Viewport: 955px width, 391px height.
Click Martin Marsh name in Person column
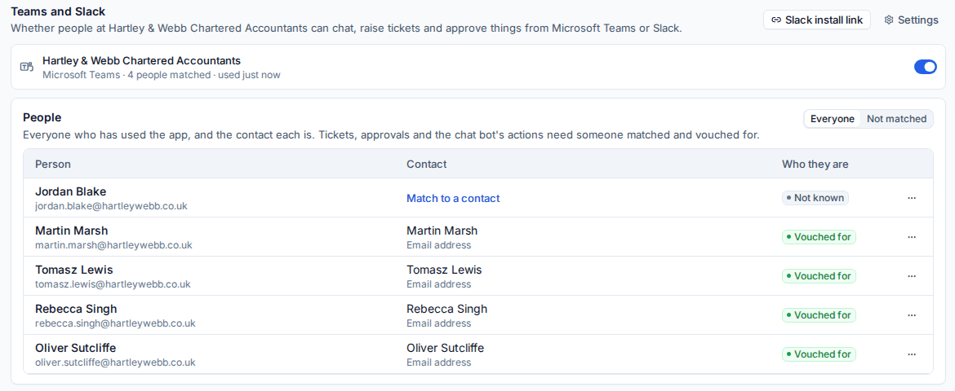click(x=71, y=231)
